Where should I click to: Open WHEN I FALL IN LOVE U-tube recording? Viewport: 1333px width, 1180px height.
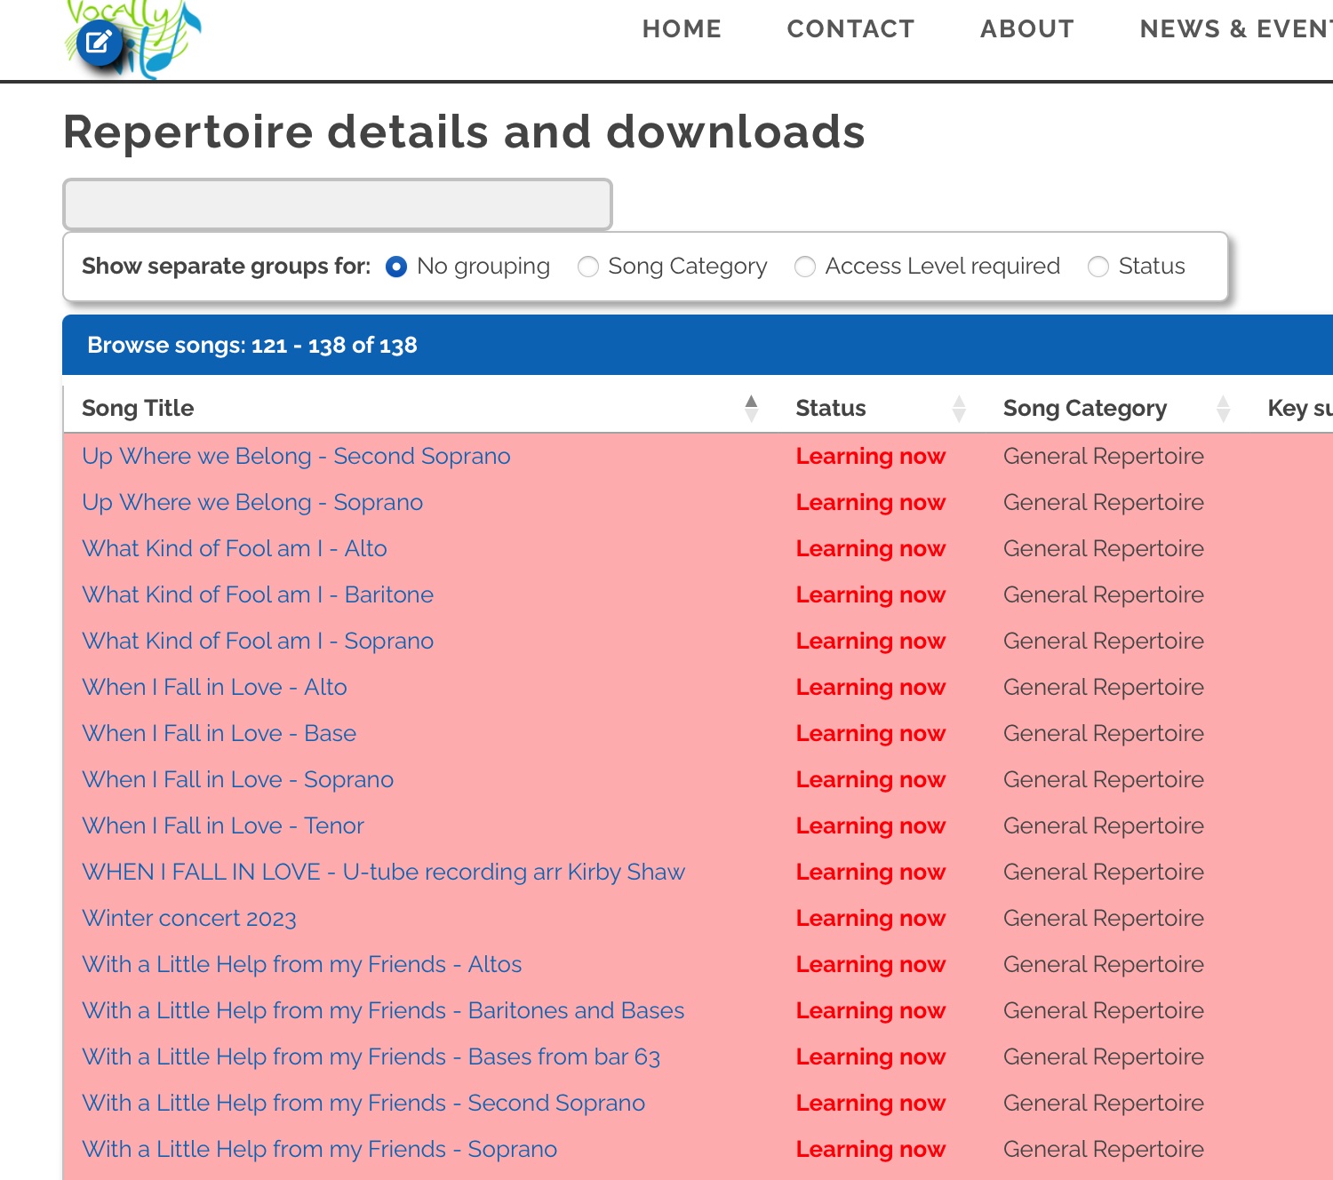(383, 872)
